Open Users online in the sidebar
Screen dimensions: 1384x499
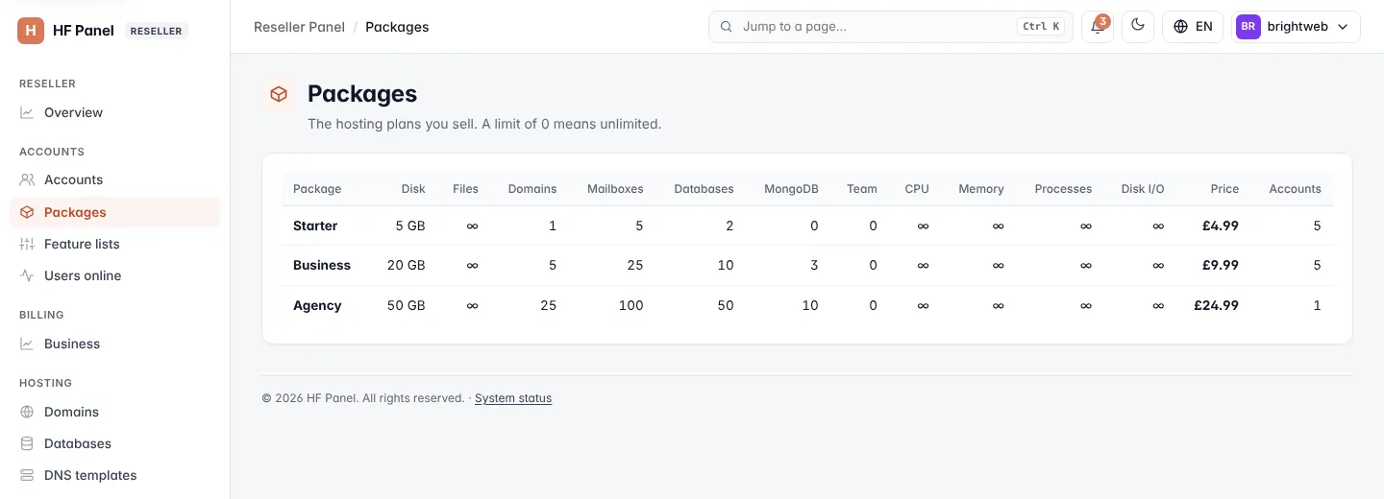[x=115, y=275]
